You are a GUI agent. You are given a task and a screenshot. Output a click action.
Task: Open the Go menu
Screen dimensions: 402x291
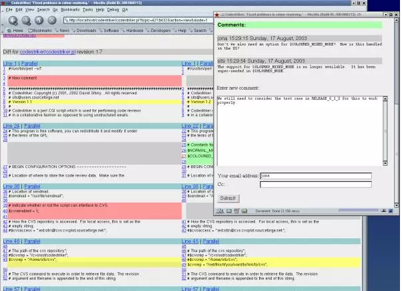tap(55, 9)
